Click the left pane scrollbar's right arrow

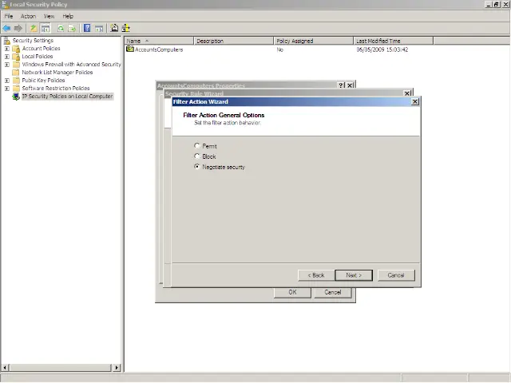pyautogui.click(x=117, y=368)
